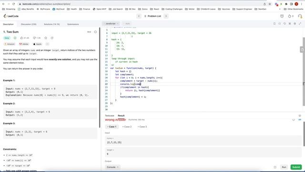Switch to the Result tab
This screenshot has width=305, height=172.
[121, 116]
